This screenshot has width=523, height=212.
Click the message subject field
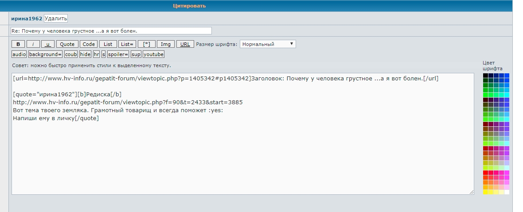pos(111,31)
